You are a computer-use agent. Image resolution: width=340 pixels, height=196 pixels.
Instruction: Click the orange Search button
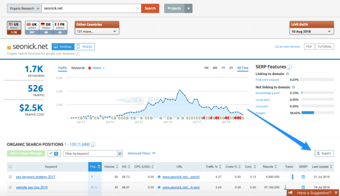tap(150, 8)
